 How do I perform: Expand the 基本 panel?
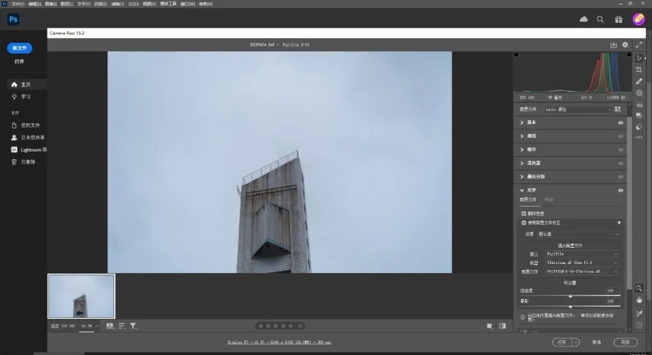pyautogui.click(x=522, y=122)
